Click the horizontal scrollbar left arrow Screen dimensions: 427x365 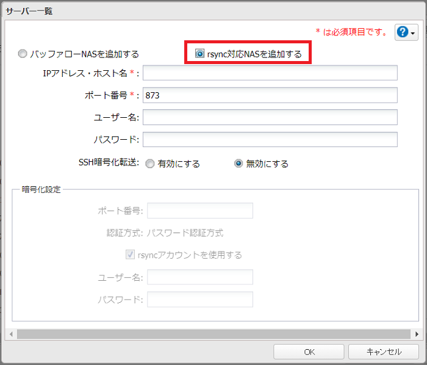[x=11, y=334]
